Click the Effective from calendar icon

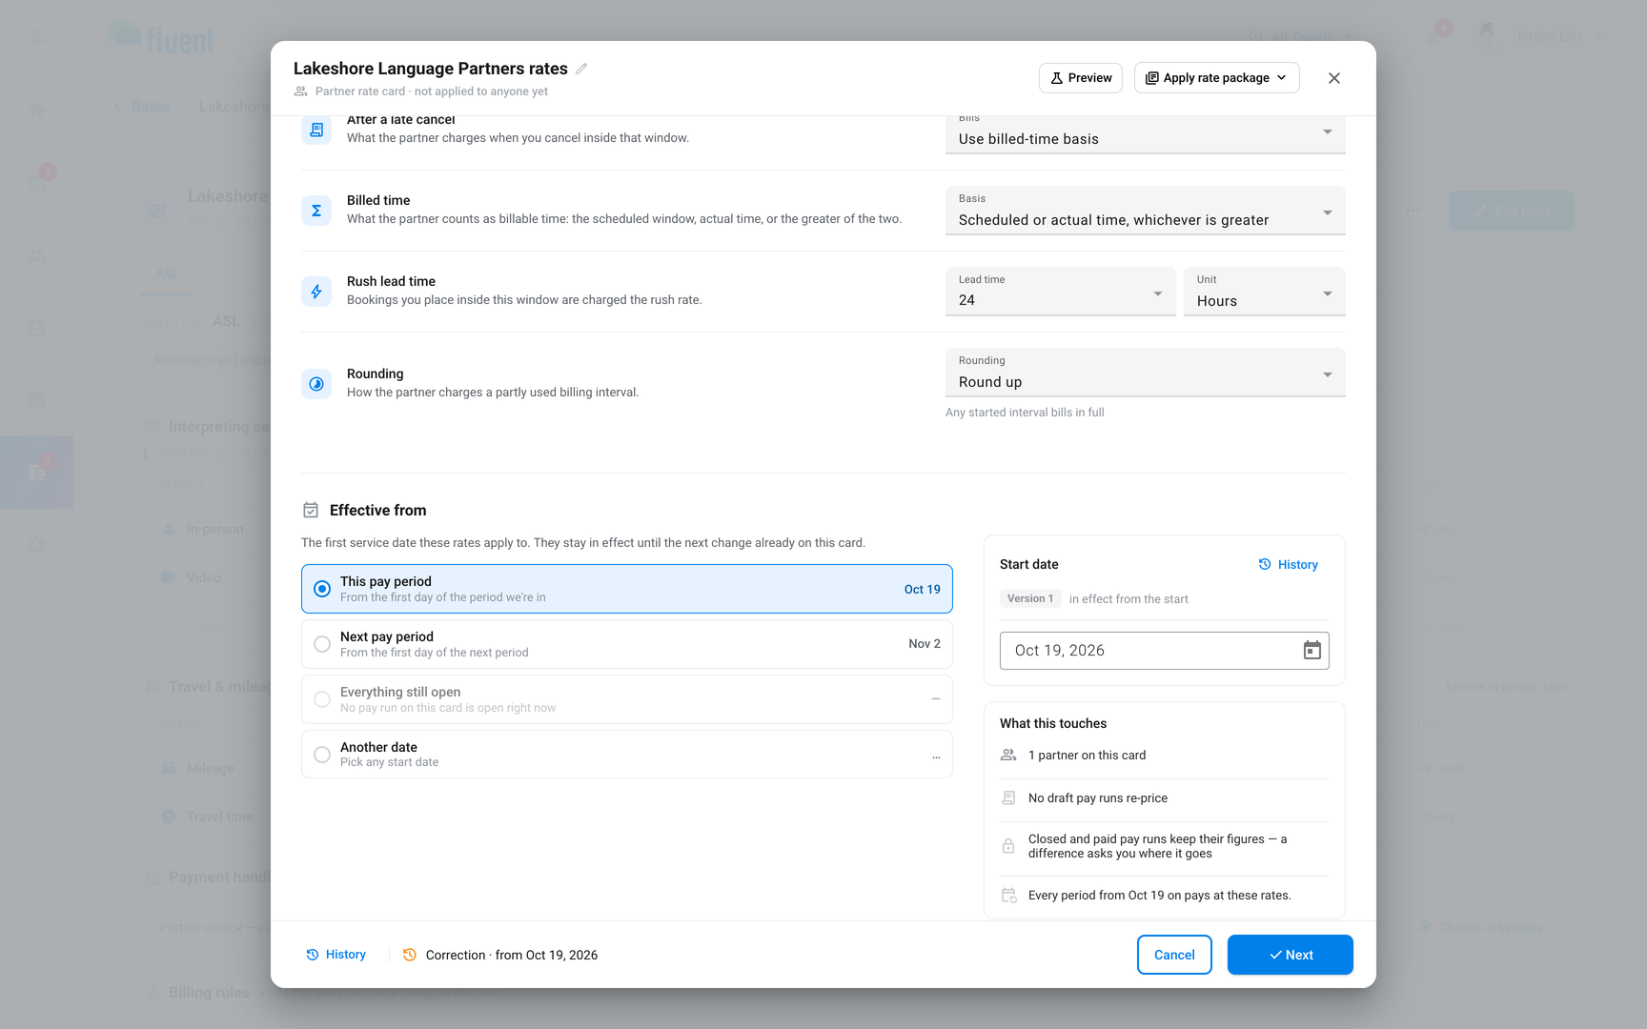click(311, 511)
